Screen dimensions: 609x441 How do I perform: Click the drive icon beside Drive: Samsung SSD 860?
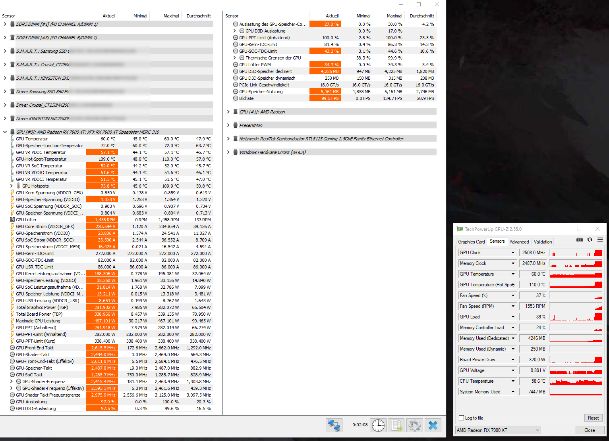[12, 92]
